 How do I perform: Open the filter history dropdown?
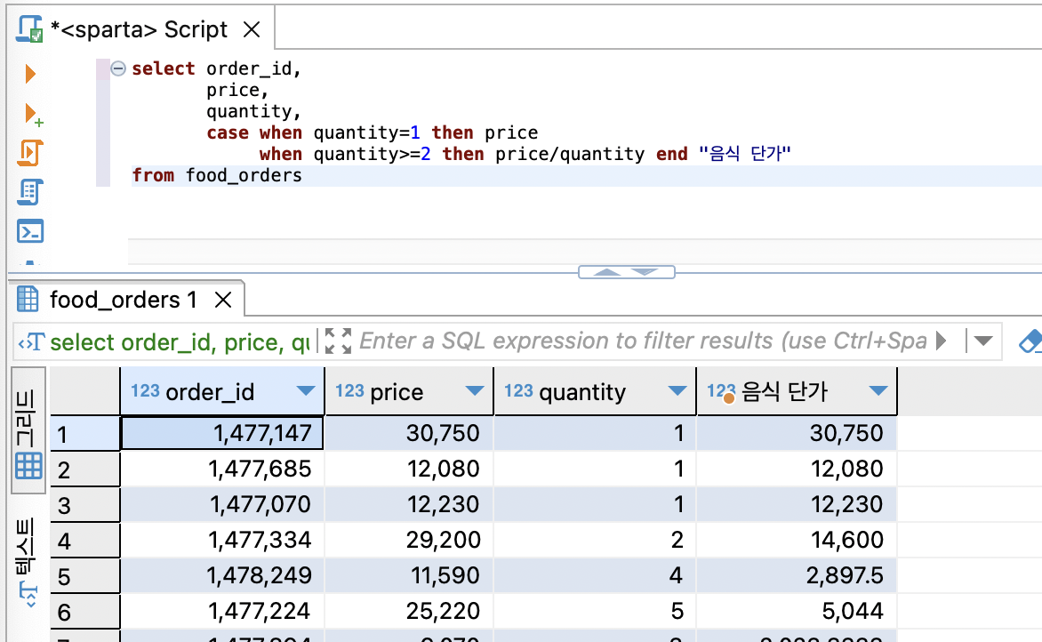tap(983, 341)
